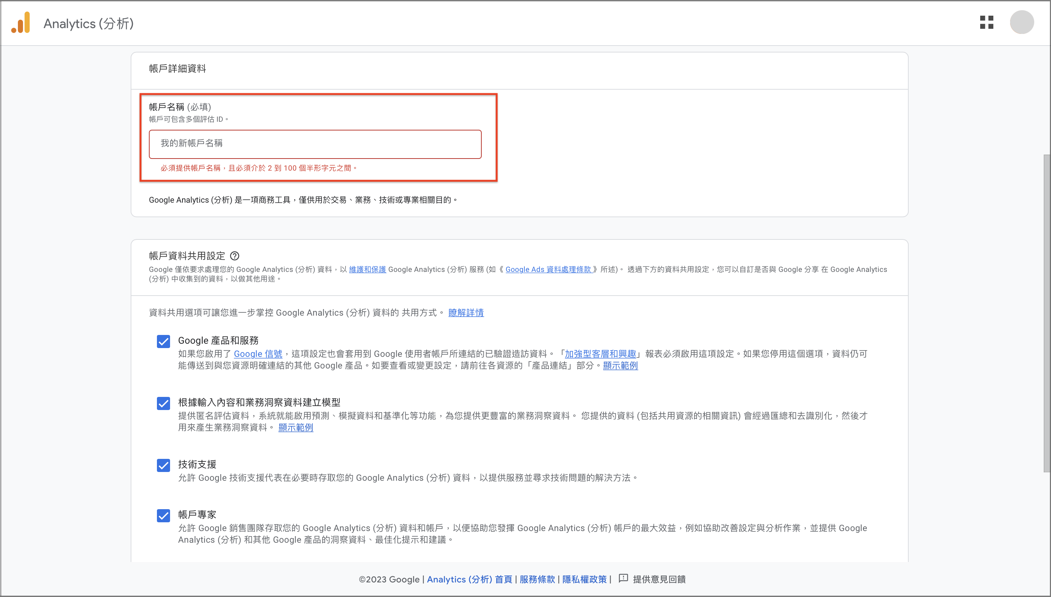Uncheck the Google 產品和服務 checkbox
Viewport: 1051px width, 597px height.
(163, 341)
